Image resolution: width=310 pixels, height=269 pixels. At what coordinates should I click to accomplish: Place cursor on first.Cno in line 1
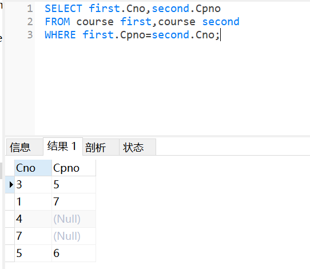[x=117, y=9]
